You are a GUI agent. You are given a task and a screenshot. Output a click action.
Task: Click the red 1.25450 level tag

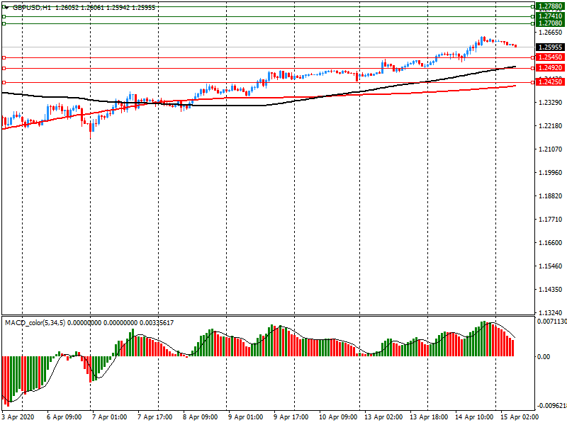coord(549,57)
